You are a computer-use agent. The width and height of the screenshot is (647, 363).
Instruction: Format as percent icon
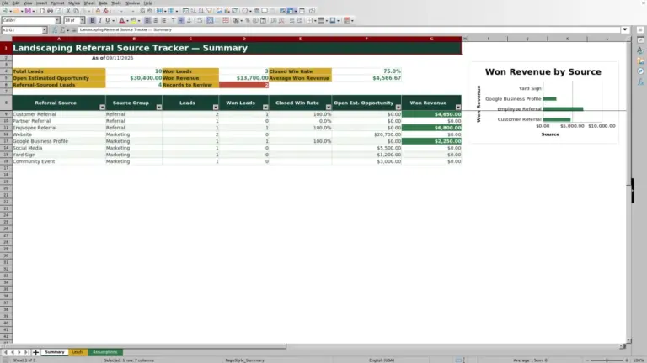tap(248, 20)
